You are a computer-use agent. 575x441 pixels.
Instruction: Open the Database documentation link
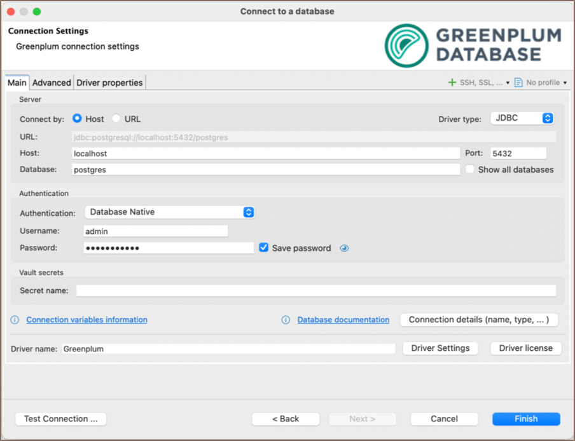pyautogui.click(x=343, y=320)
